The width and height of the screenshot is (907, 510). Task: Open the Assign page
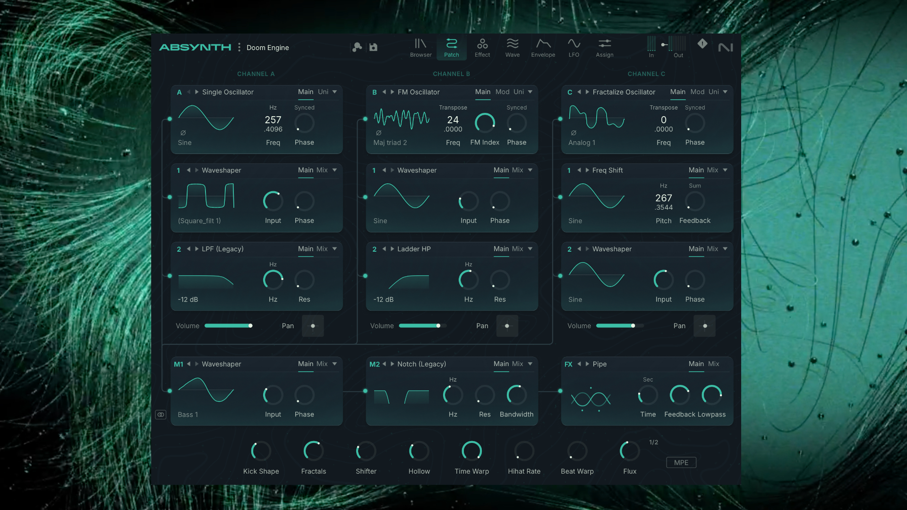coord(604,48)
